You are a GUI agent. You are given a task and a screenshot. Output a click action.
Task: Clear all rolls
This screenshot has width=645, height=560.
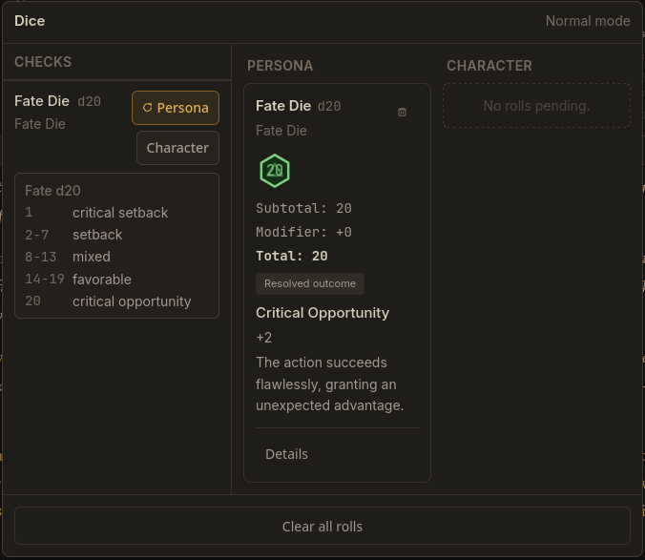click(x=322, y=526)
